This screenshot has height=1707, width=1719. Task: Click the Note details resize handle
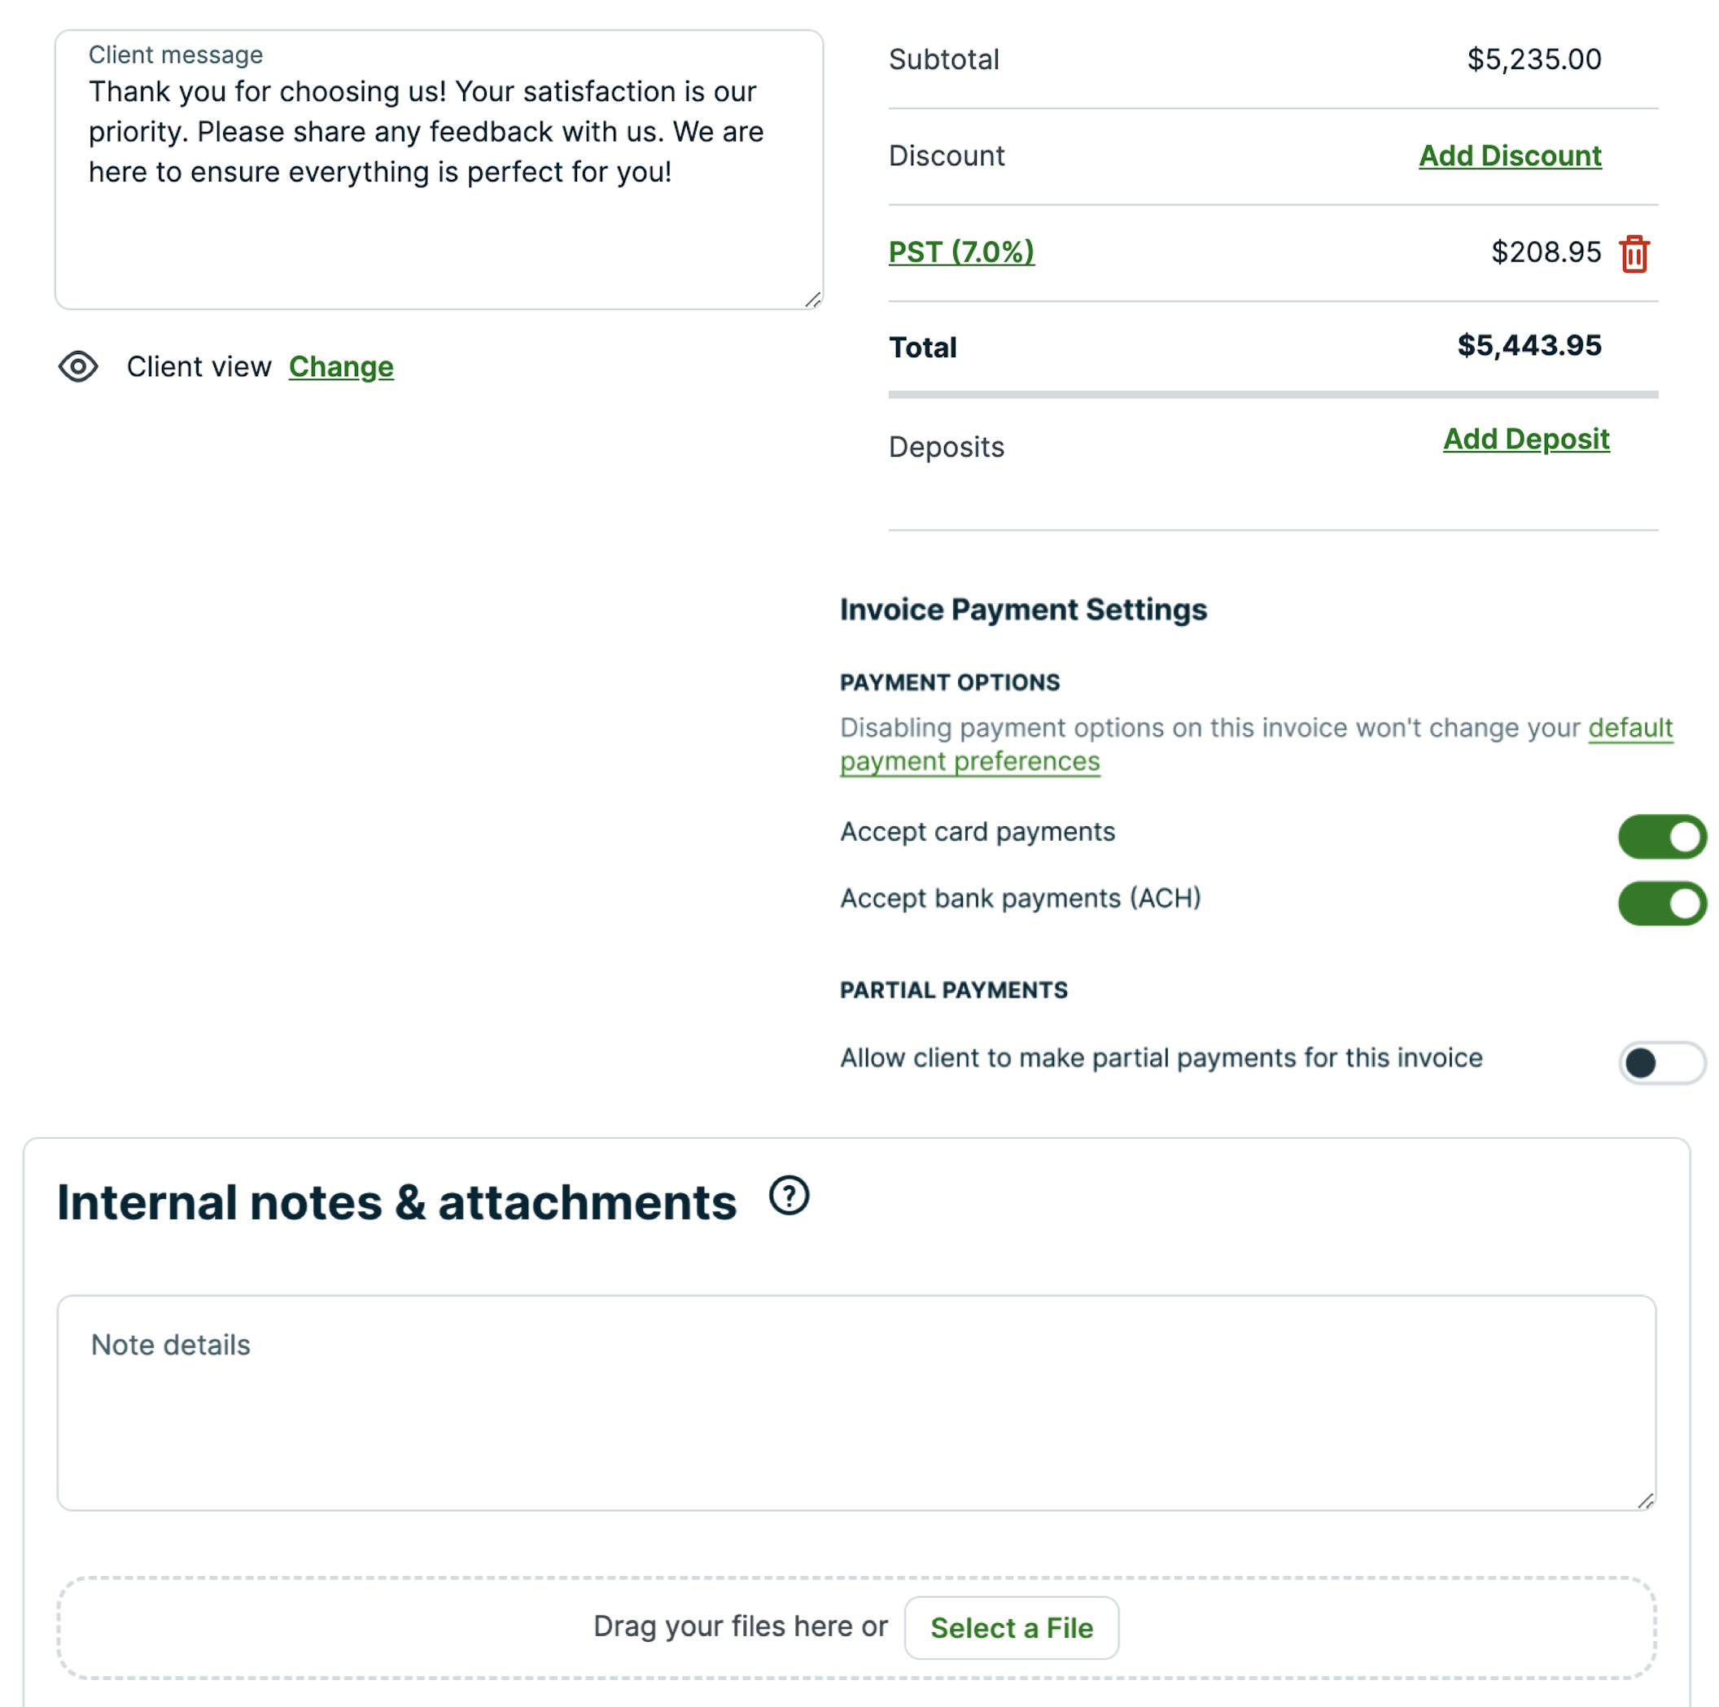[x=1645, y=1500]
